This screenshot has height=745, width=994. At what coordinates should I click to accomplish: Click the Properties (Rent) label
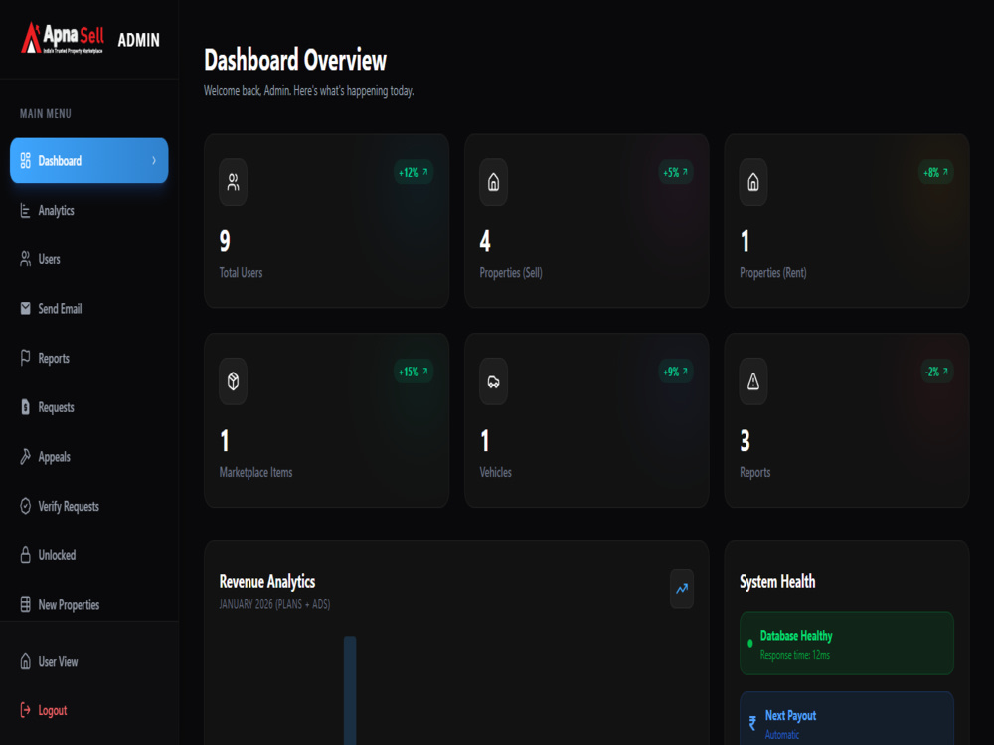[772, 273]
